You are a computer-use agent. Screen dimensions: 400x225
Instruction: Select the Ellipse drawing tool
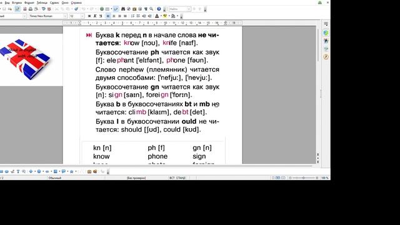point(7,171)
